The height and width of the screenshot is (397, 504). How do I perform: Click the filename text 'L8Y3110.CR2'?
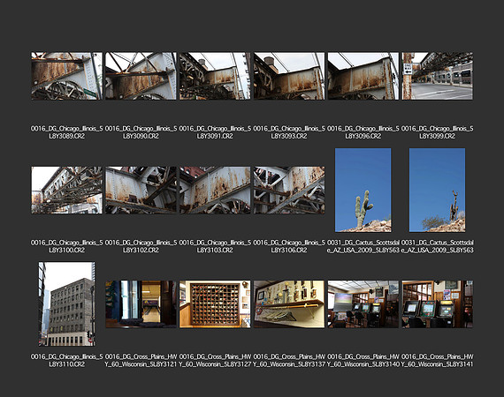coord(67,364)
